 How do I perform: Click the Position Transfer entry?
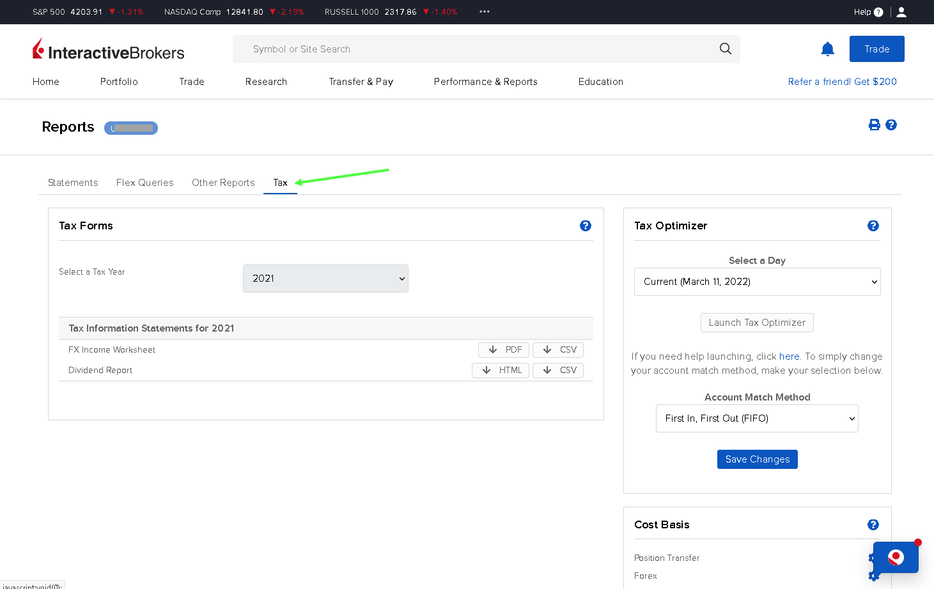pyautogui.click(x=667, y=558)
